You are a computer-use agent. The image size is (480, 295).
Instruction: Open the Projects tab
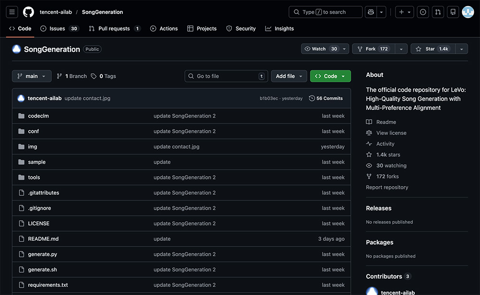pos(202,28)
